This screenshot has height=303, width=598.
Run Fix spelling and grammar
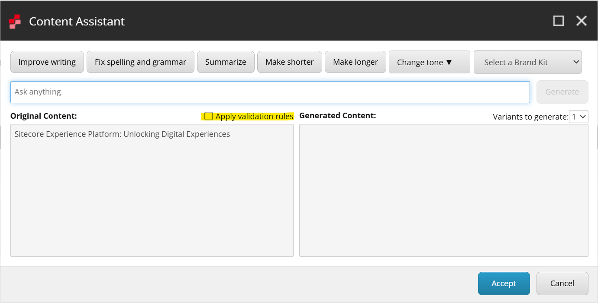click(x=140, y=62)
